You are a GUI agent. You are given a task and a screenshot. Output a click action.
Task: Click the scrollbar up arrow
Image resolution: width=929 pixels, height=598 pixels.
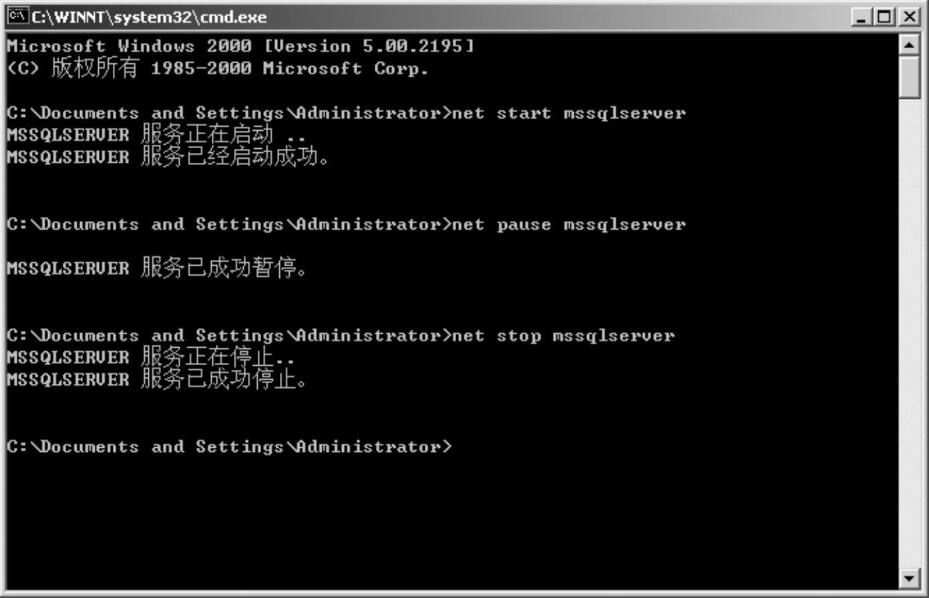(x=910, y=45)
